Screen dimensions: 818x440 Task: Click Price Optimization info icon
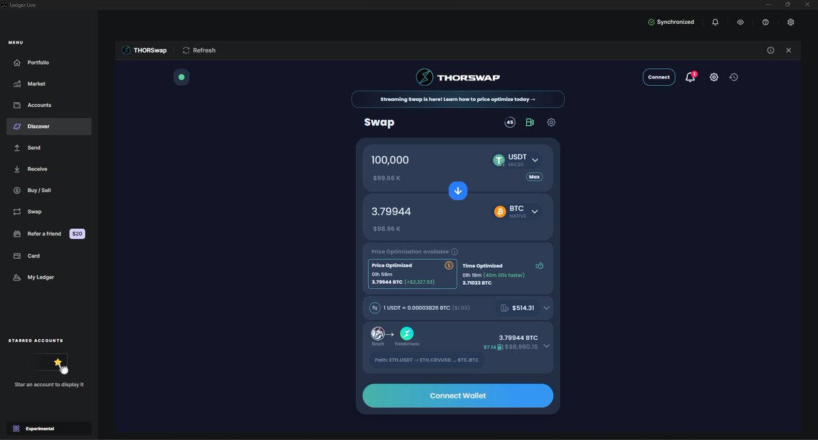455,252
